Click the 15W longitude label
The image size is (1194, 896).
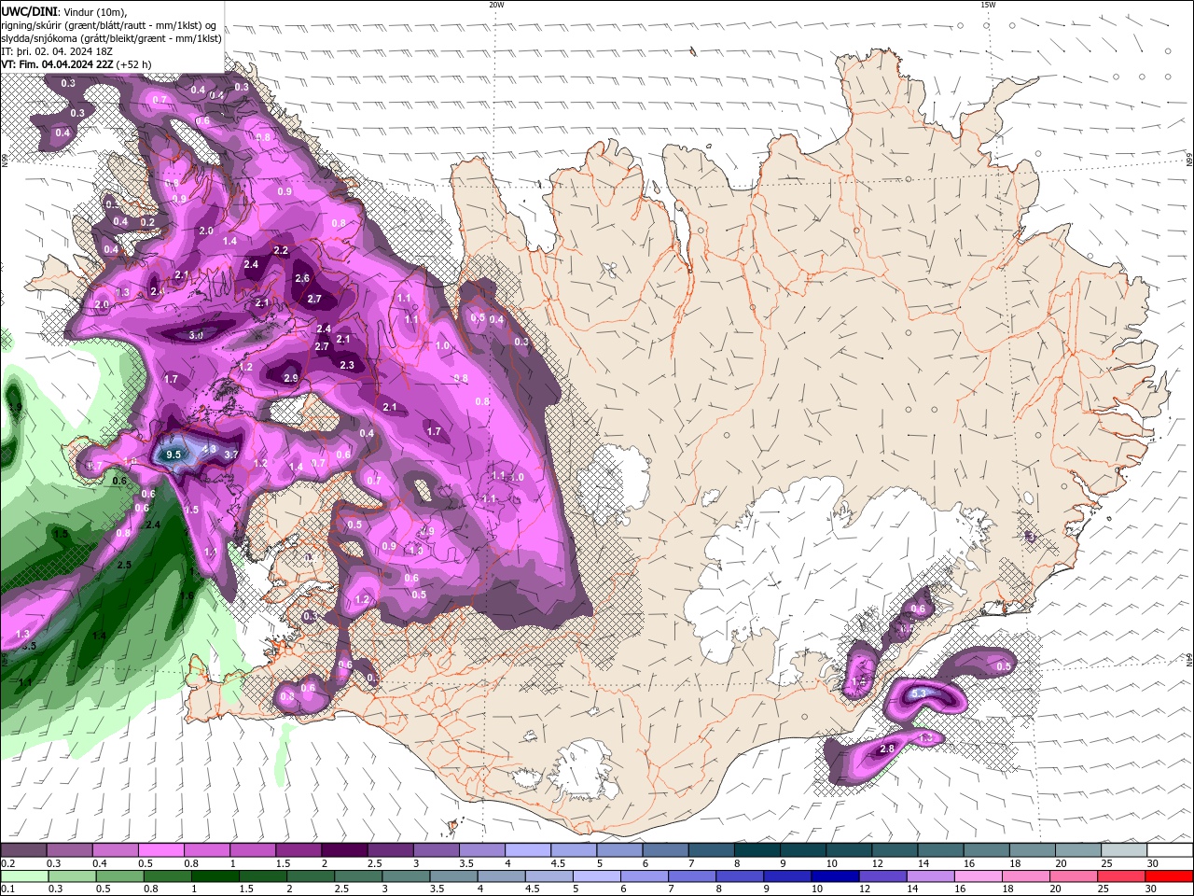point(988,5)
